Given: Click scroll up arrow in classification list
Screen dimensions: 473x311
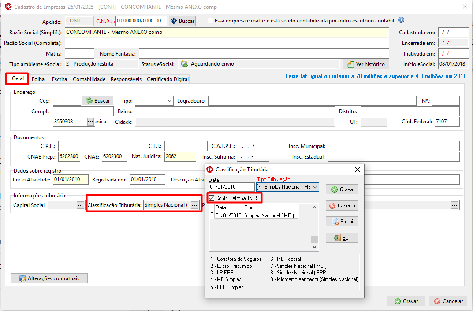Looking at the screenshot, I should [314, 207].
